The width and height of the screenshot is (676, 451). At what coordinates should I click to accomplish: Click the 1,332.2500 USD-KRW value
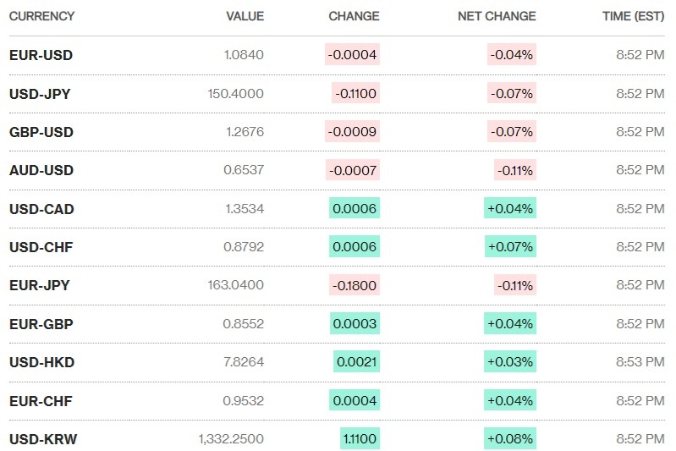tap(231, 438)
